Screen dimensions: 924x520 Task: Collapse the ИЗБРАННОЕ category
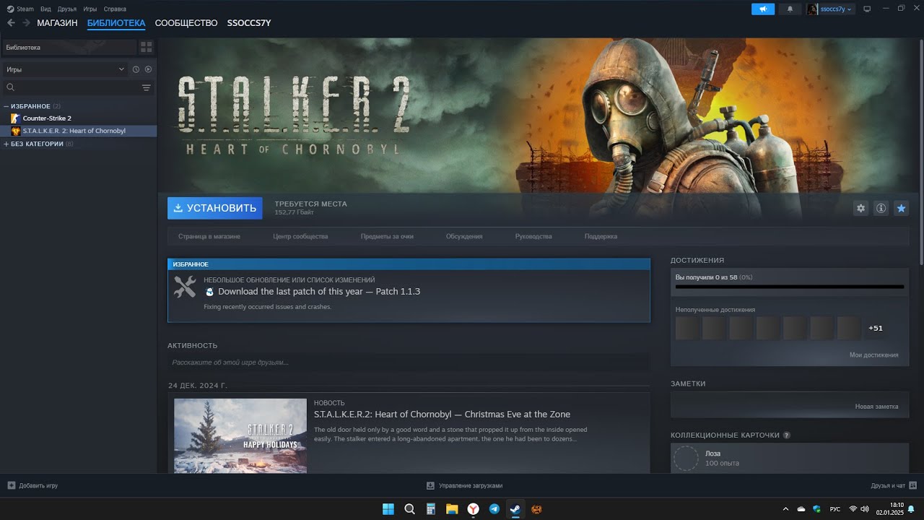(x=6, y=106)
